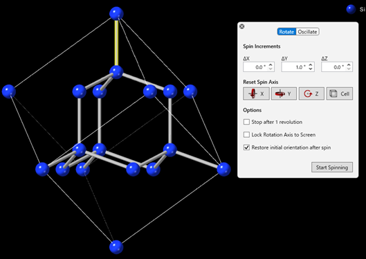Close the spin settings panel
Screen dimensions: 366x259
click(x=242, y=26)
